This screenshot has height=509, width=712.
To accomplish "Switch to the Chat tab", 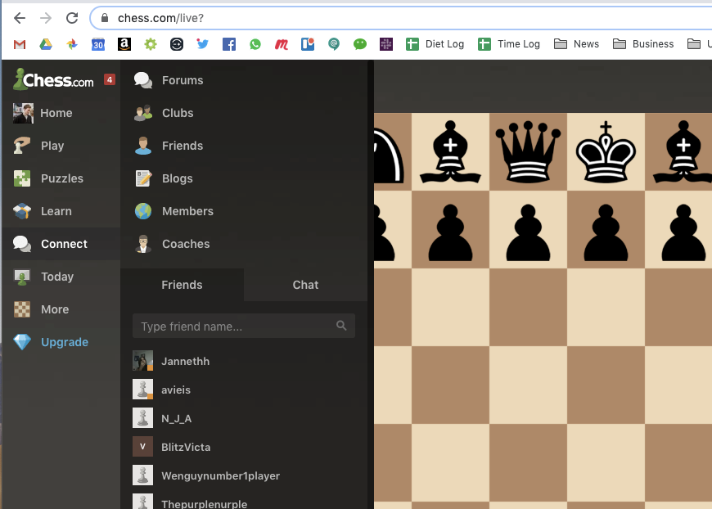I will (x=305, y=285).
